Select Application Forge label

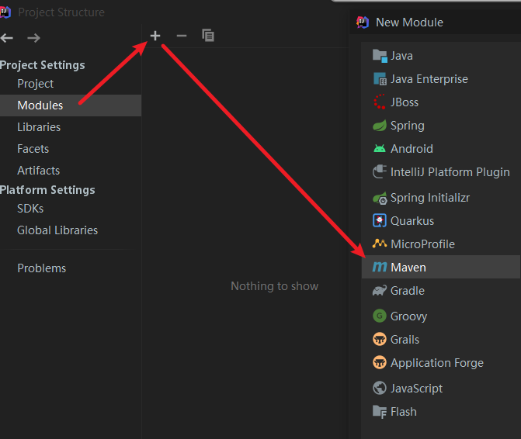click(437, 363)
